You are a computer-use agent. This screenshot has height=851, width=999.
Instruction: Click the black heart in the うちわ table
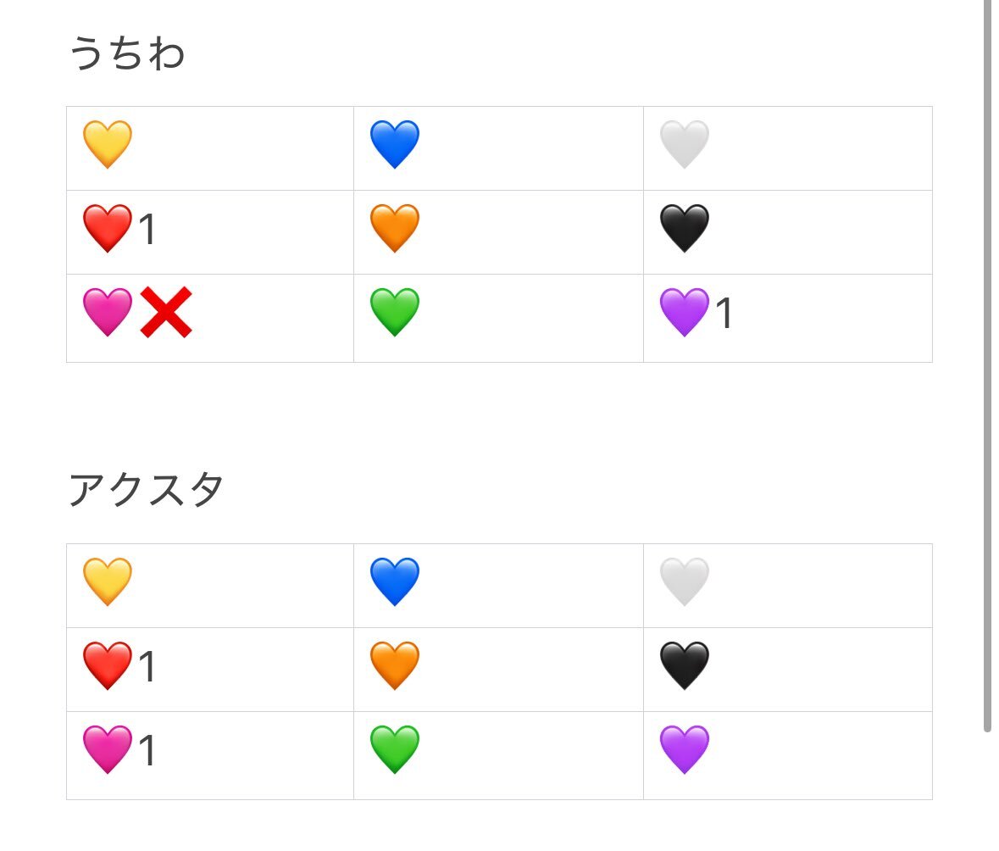pyautogui.click(x=685, y=229)
